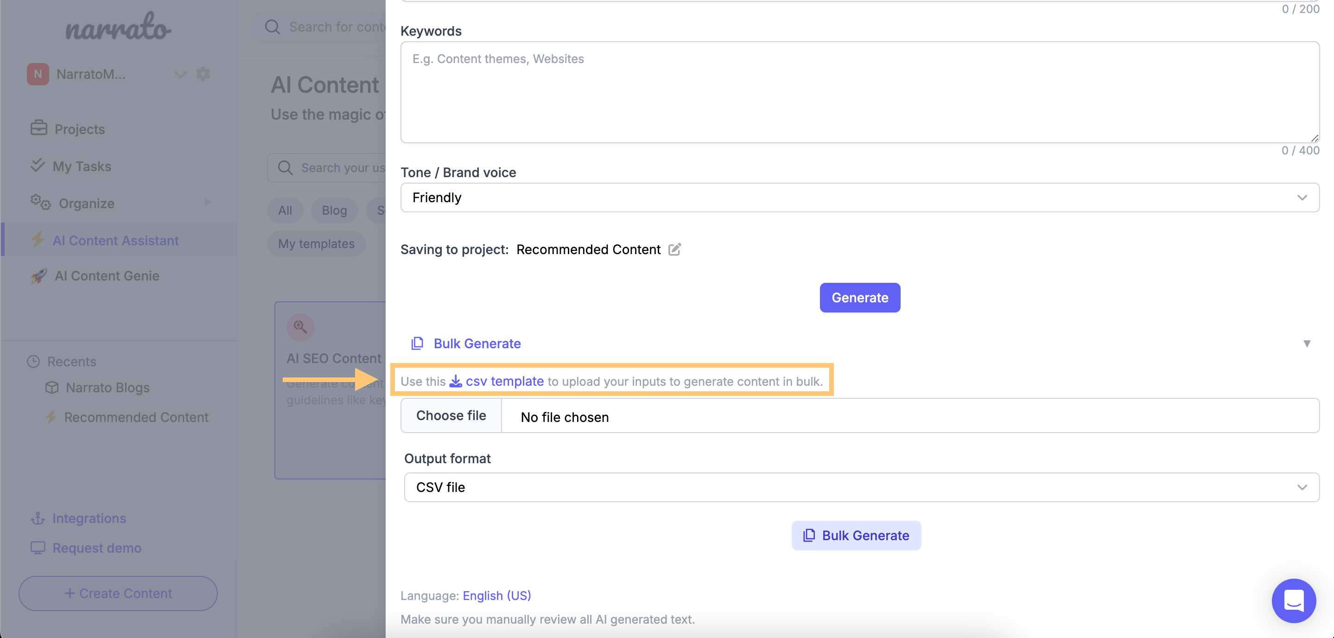1334x638 pixels.
Task: Click the Generate button
Action: point(860,297)
